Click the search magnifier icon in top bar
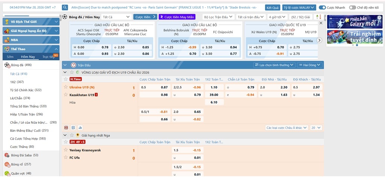This screenshot has height=177, width=385. click(65, 7)
